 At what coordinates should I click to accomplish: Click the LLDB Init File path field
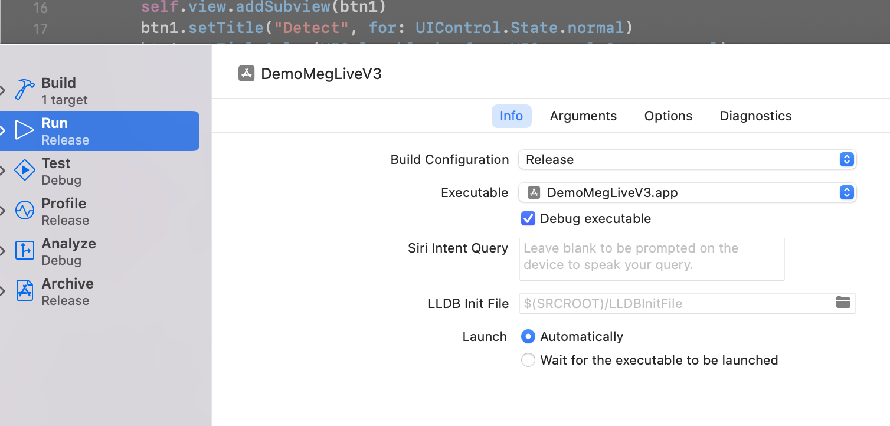[x=673, y=303]
